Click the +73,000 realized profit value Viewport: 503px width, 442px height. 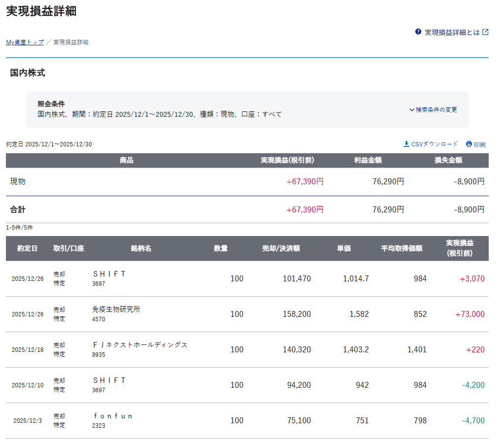[x=469, y=314]
